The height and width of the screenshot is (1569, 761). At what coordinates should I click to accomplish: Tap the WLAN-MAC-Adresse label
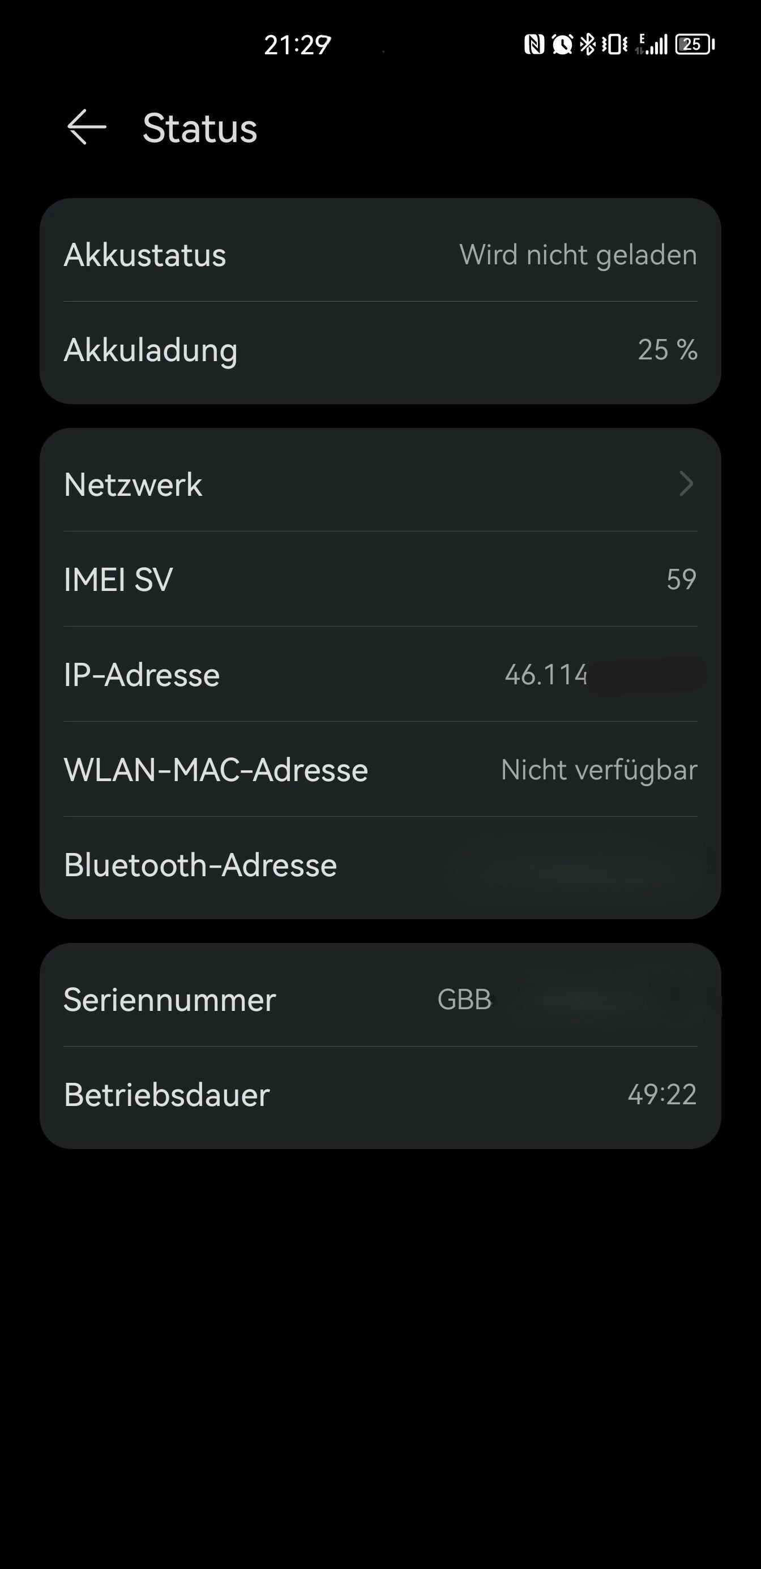coord(216,770)
